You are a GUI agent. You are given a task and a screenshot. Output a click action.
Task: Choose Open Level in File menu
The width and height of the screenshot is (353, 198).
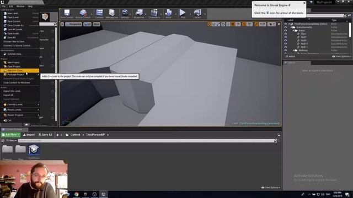coord(20,17)
